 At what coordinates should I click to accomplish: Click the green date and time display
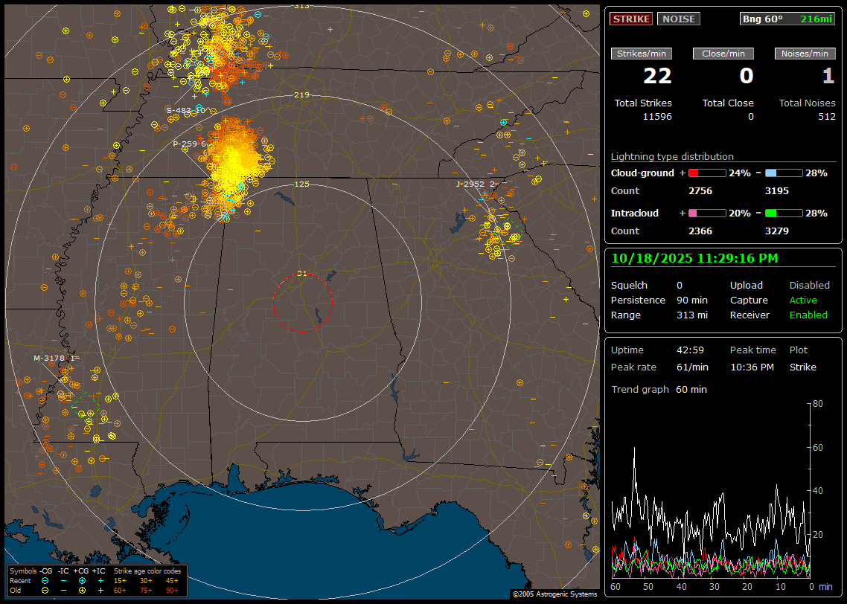pyautogui.click(x=694, y=258)
